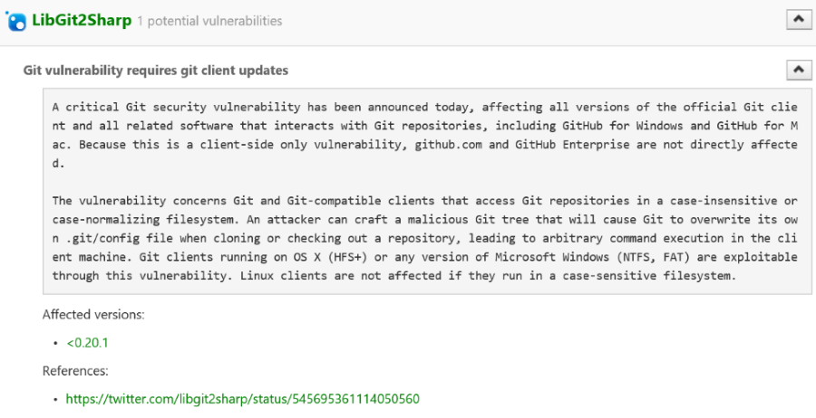This screenshot has width=816, height=418.
Task: Open the <0.20.1 affected version link
Action: click(x=87, y=343)
